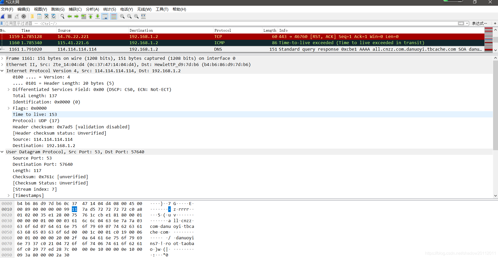Open the 分析(A) menu
This screenshot has width=498, height=258.
[92, 9]
